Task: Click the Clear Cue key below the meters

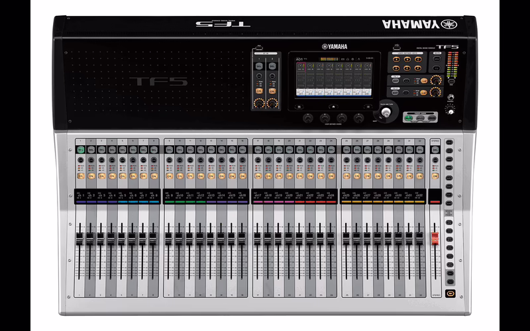Action: pyautogui.click(x=451, y=81)
